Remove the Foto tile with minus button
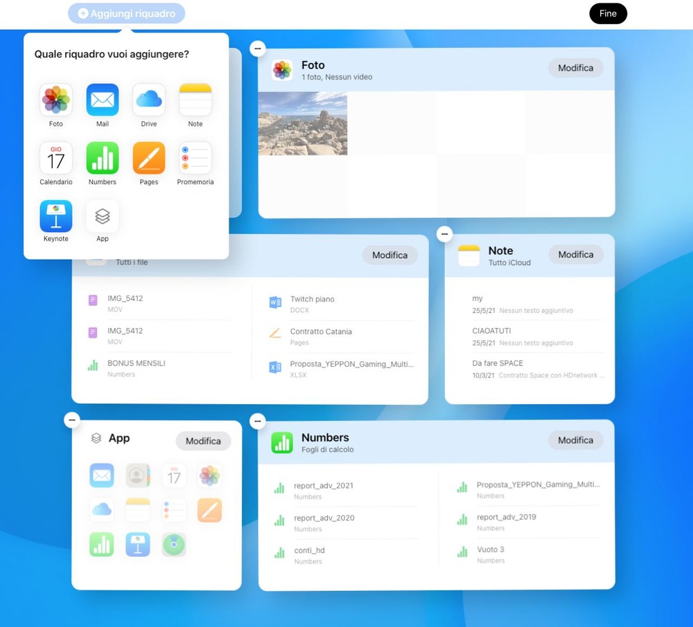Viewport: 693px width, 627px height. coord(258,48)
